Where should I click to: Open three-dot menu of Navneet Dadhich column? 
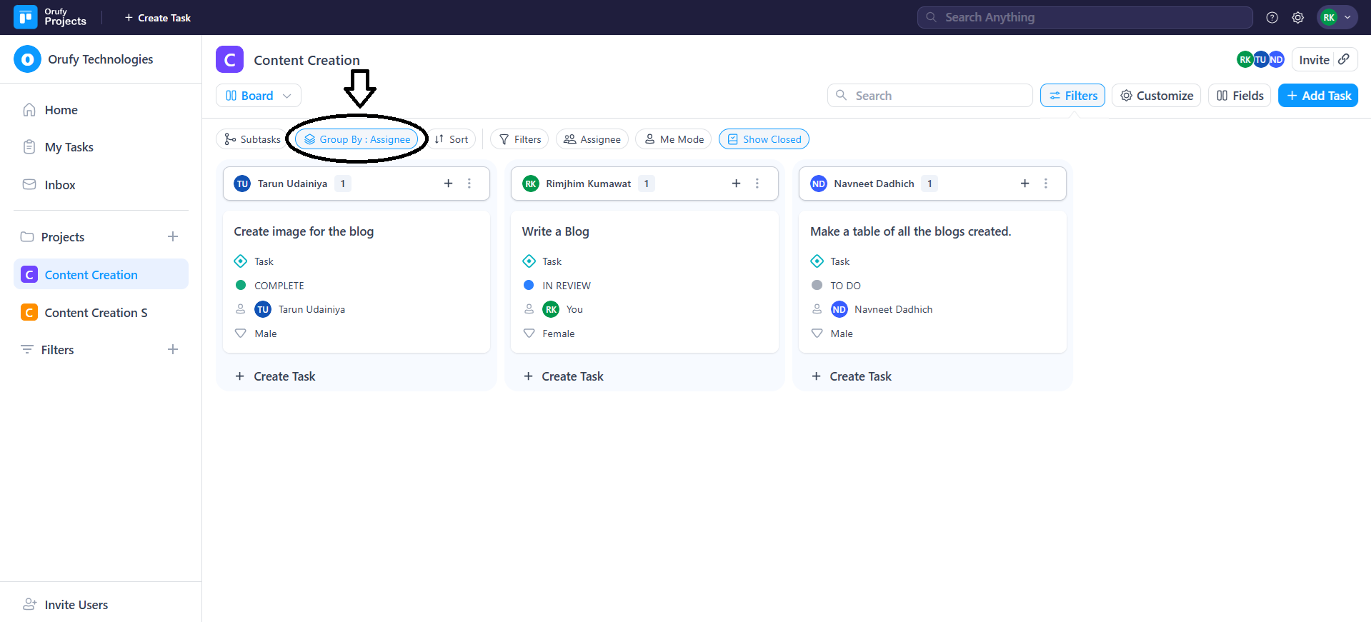tap(1045, 184)
